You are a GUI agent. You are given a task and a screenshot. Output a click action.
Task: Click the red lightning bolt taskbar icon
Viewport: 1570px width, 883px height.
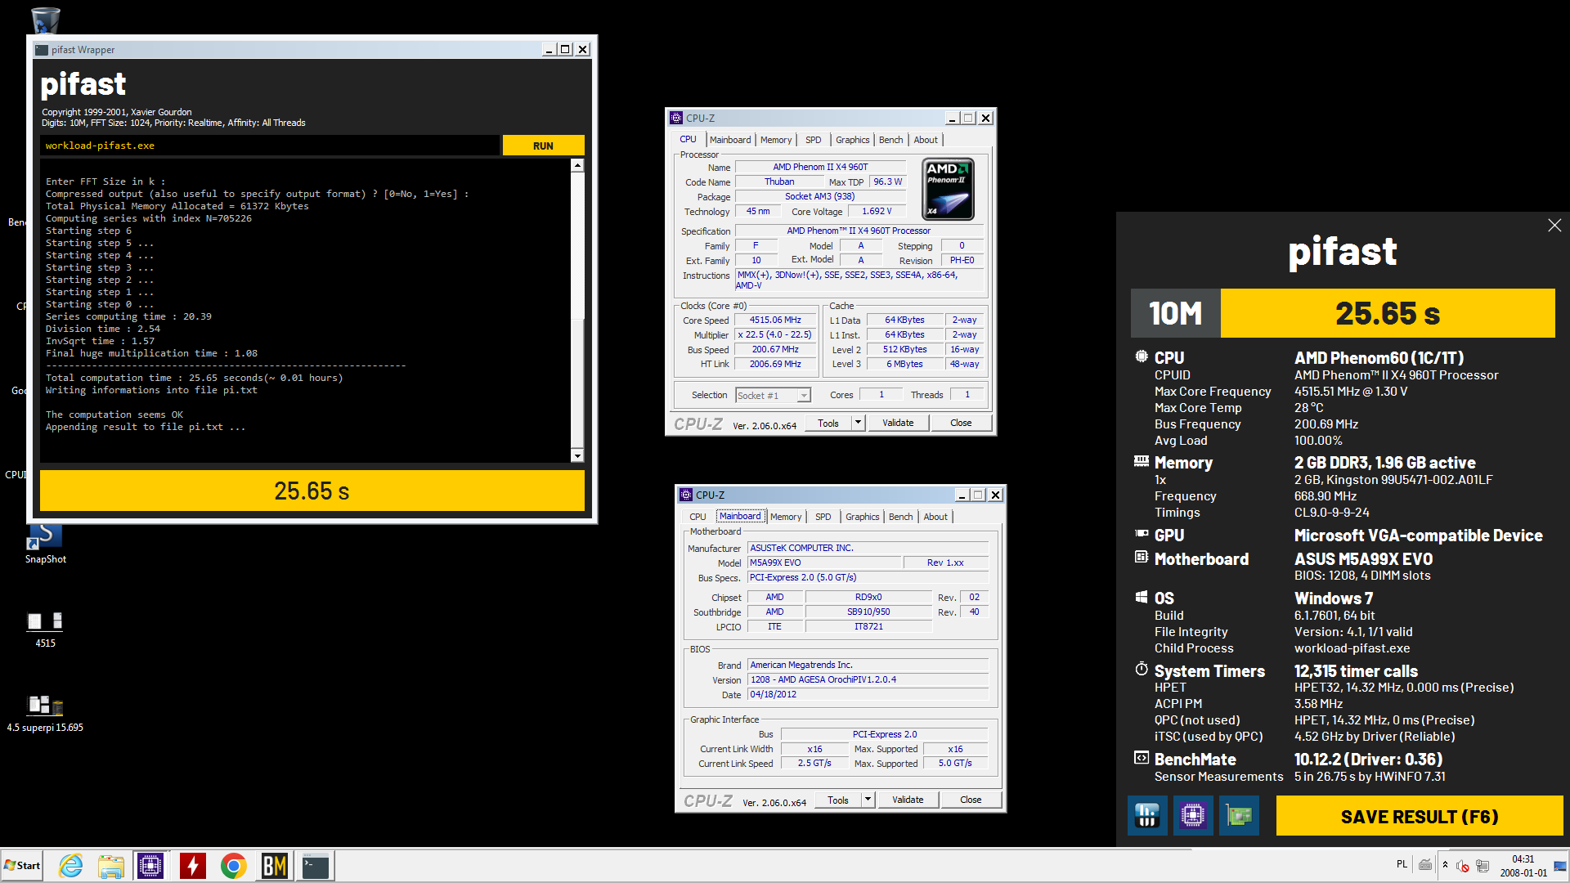tap(192, 866)
